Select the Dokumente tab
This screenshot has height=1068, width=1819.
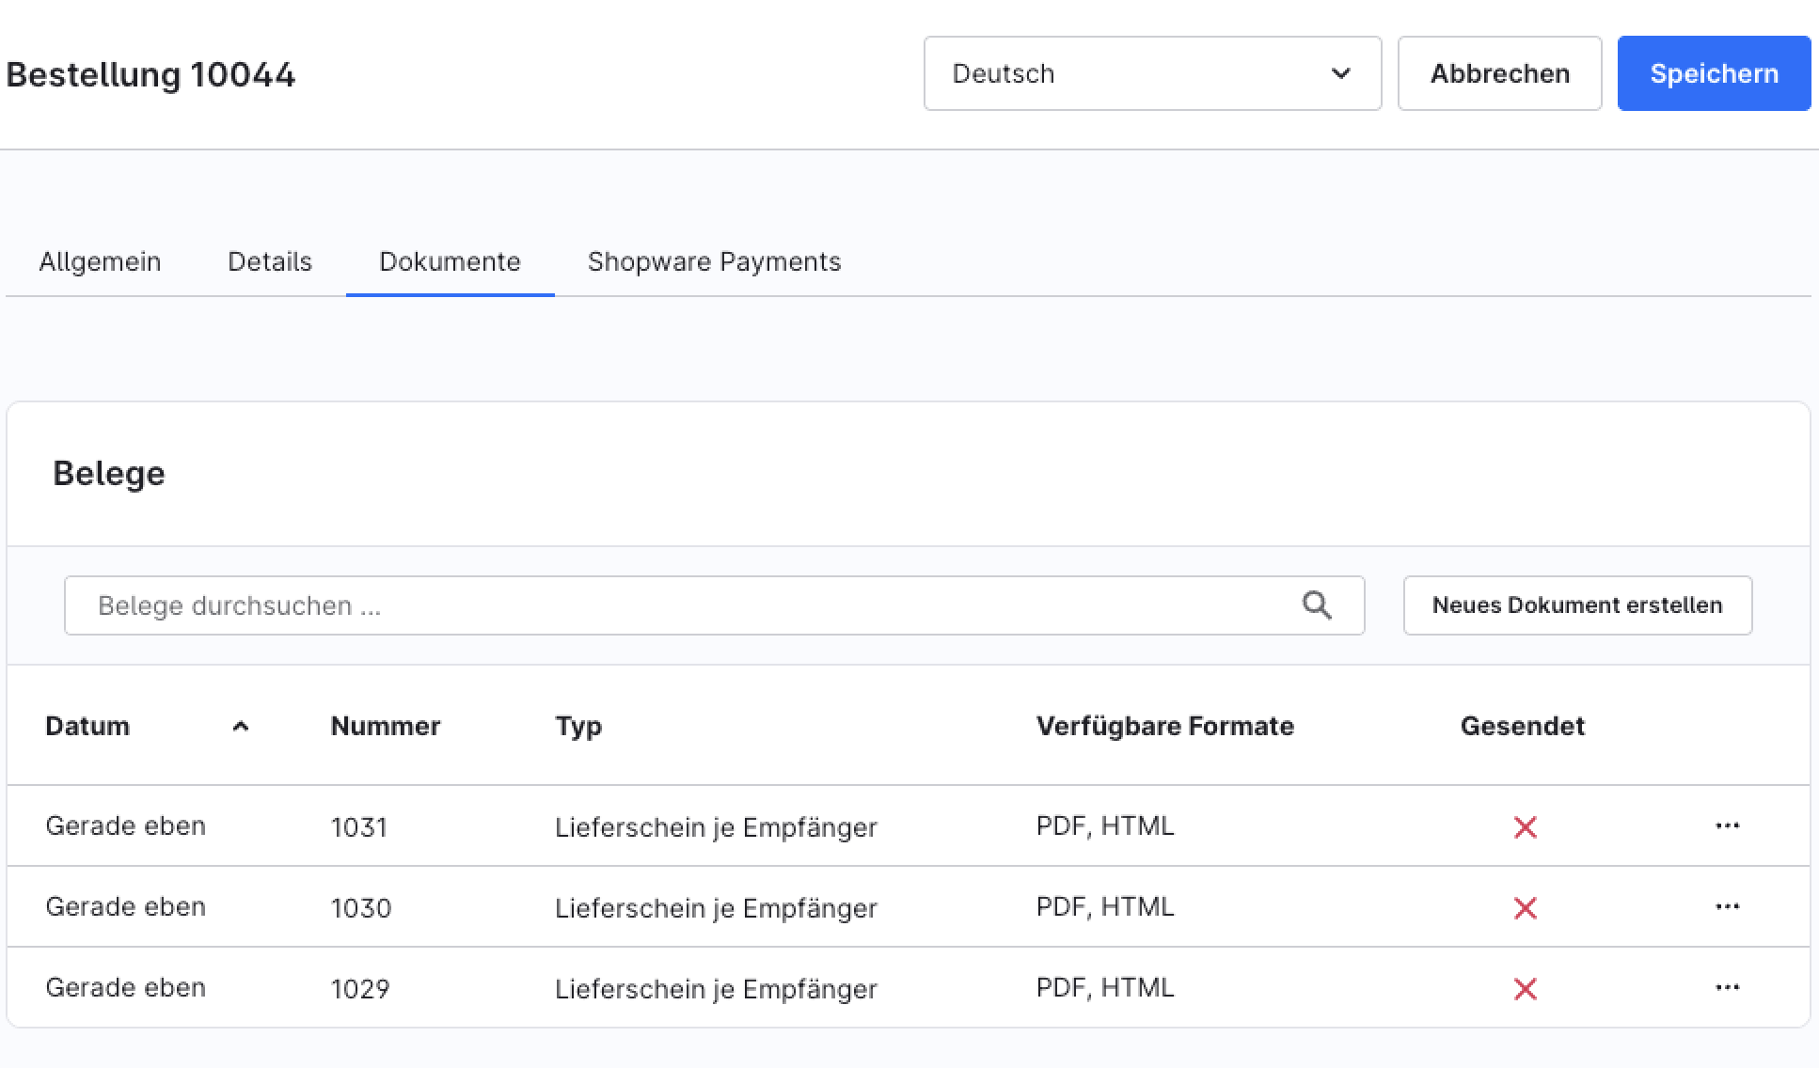[450, 261]
